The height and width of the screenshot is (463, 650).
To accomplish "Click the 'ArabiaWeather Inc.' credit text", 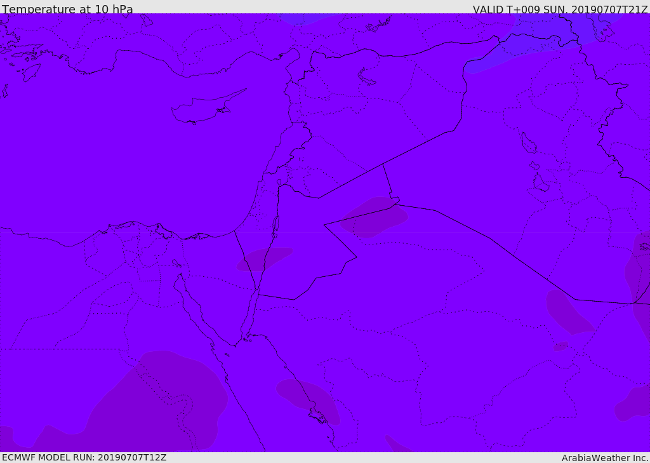I will point(605,458).
